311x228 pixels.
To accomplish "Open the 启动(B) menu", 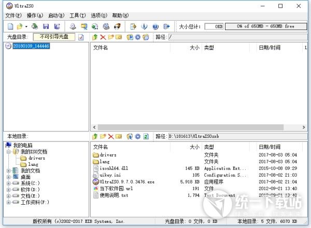I will click(56, 16).
